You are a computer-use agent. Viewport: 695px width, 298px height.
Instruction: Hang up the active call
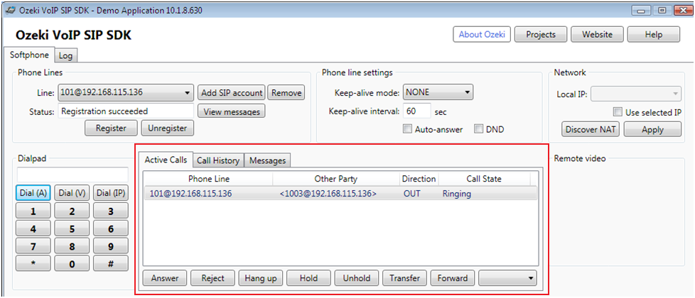pos(261,278)
